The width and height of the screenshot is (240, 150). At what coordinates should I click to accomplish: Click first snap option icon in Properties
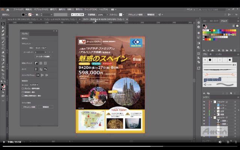(x=38, y=75)
